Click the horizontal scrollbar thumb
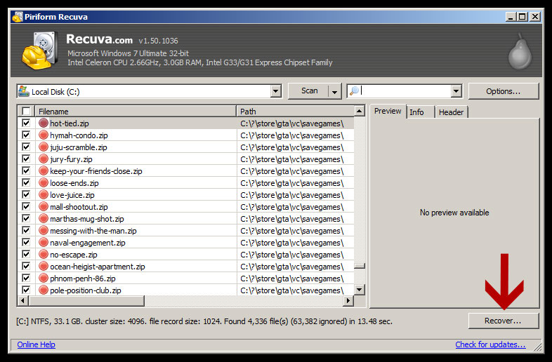The width and height of the screenshot is (552, 362). (86, 301)
